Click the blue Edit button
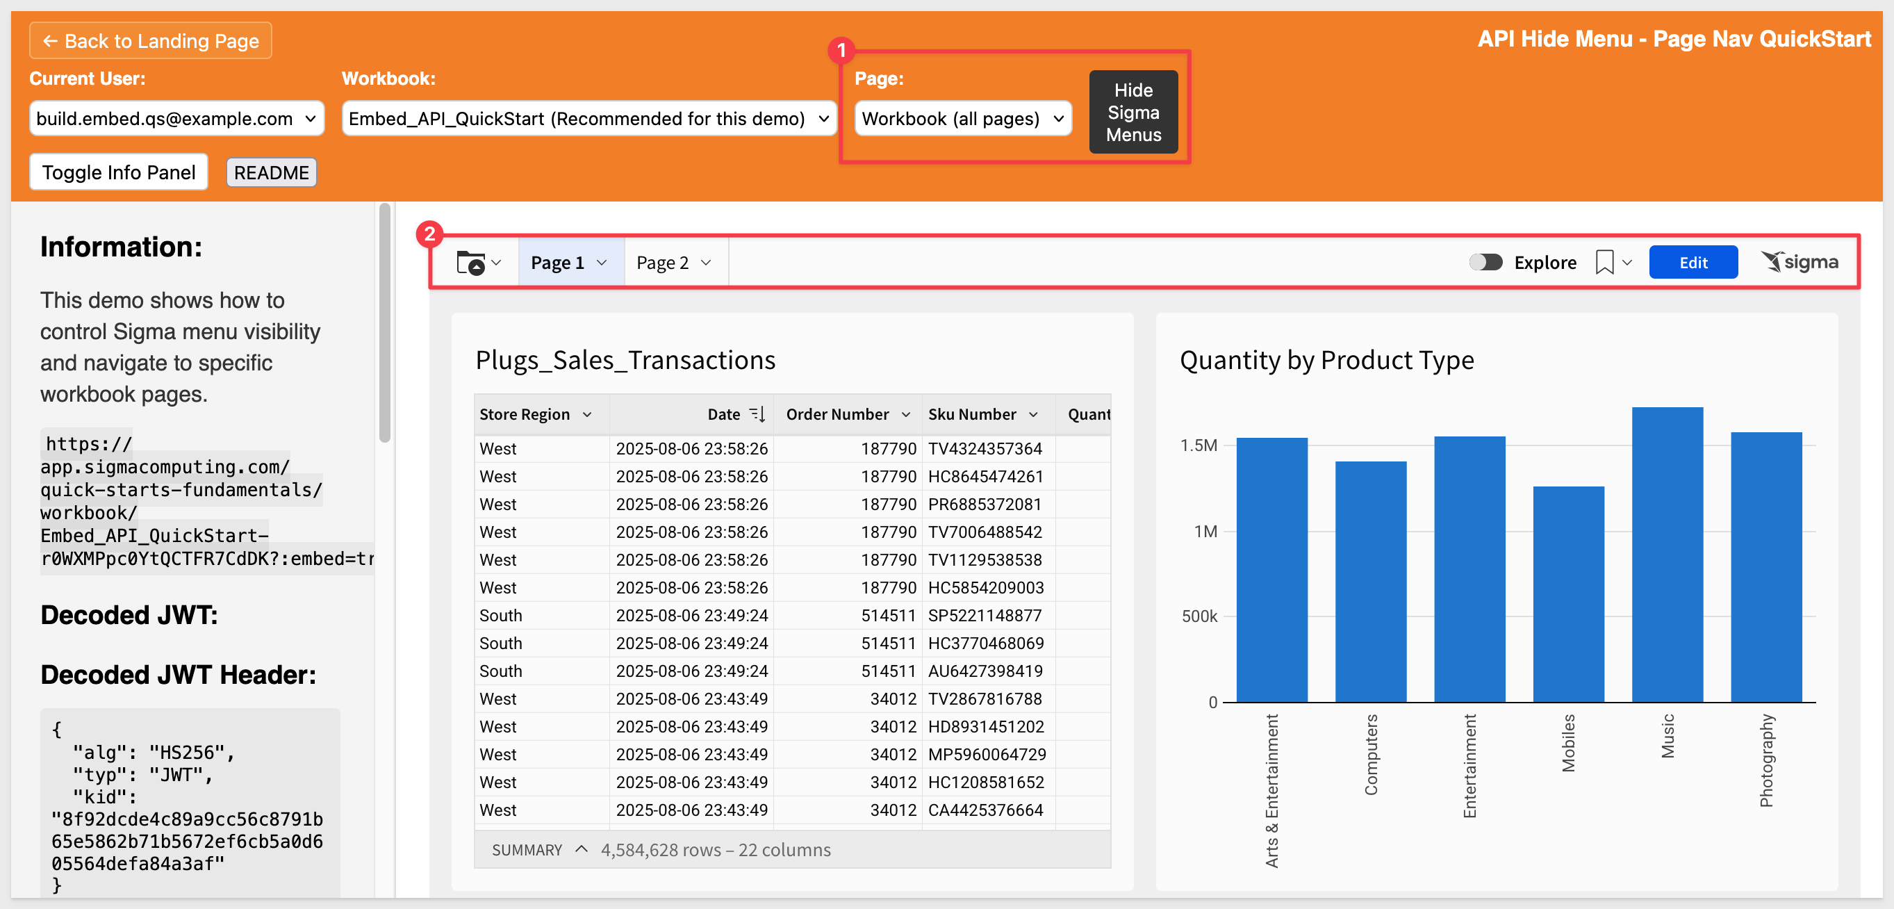1894x909 pixels. pyautogui.click(x=1693, y=263)
